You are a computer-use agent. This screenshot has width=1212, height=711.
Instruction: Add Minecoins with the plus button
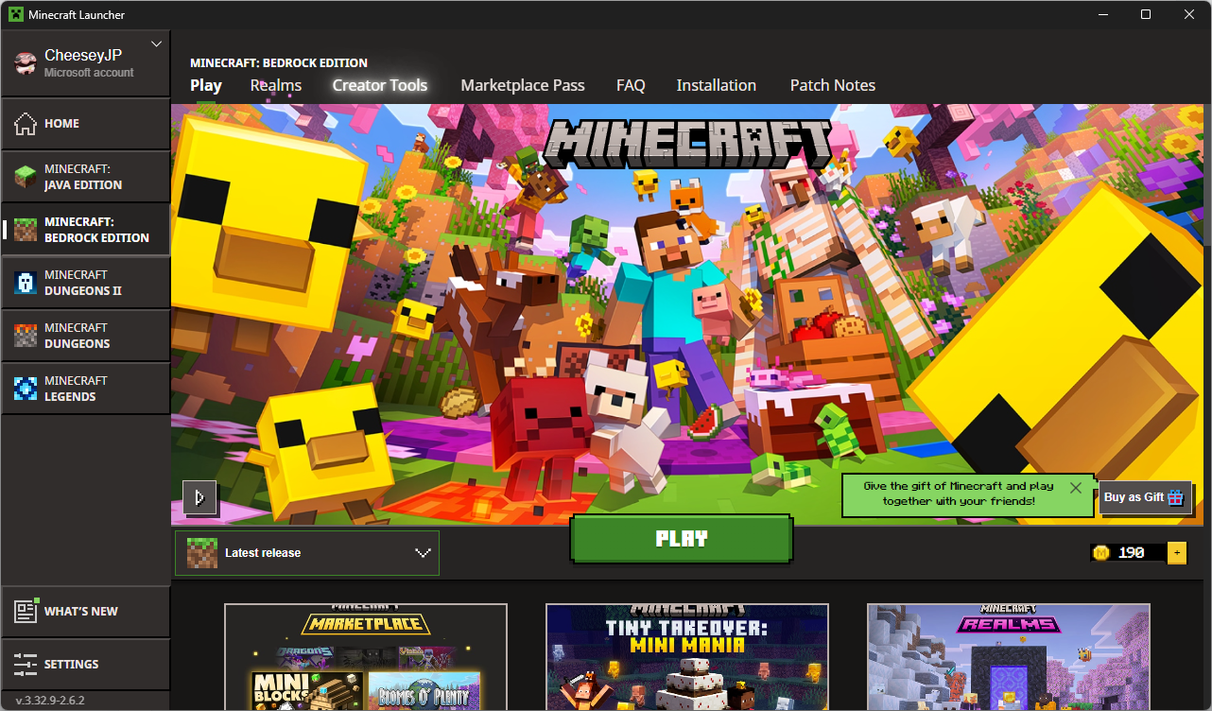pyautogui.click(x=1177, y=553)
